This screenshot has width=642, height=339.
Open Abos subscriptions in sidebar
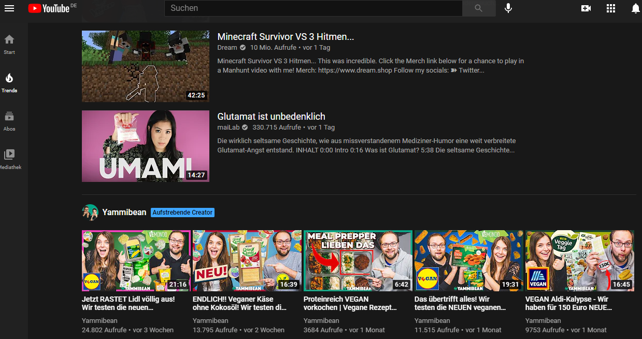click(x=9, y=121)
